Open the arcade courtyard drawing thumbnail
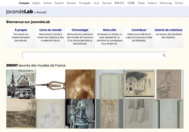This screenshot has width=189, height=132. click(x=139, y=84)
